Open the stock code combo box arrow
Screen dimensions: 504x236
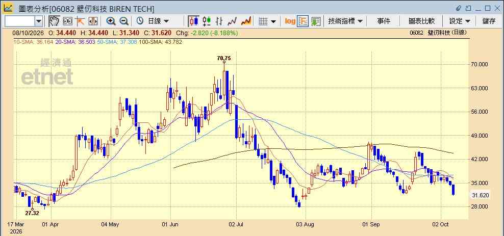click(39, 21)
